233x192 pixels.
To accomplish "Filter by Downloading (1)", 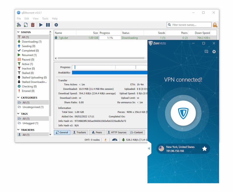I will point(33,42).
